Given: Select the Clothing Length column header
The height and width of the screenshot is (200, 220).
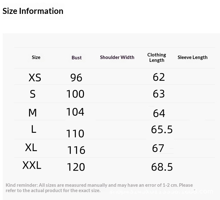Looking at the screenshot, I should click(x=157, y=57).
